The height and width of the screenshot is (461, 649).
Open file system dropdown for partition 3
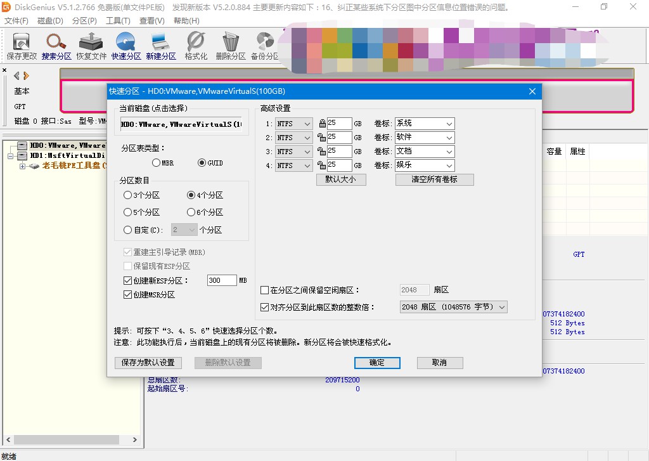pos(293,152)
